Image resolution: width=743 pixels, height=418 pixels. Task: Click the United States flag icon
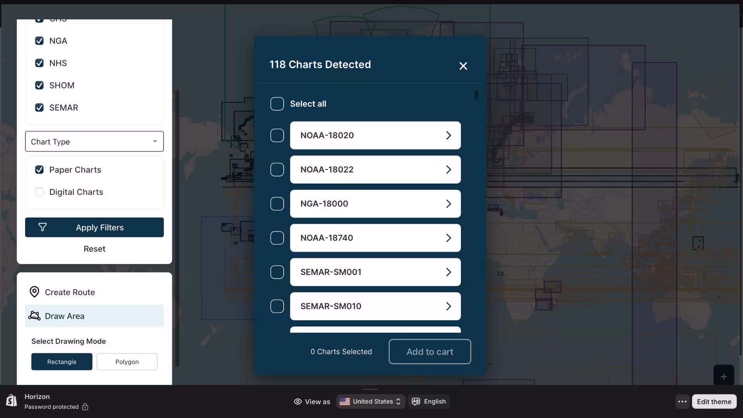[x=345, y=402]
